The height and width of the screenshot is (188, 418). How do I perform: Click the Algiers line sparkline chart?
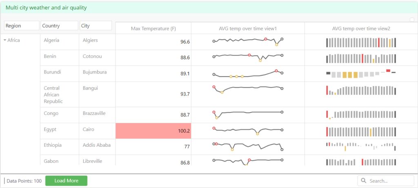tap(248, 41)
